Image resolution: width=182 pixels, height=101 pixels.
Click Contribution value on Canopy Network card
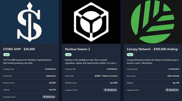click(x=174, y=69)
